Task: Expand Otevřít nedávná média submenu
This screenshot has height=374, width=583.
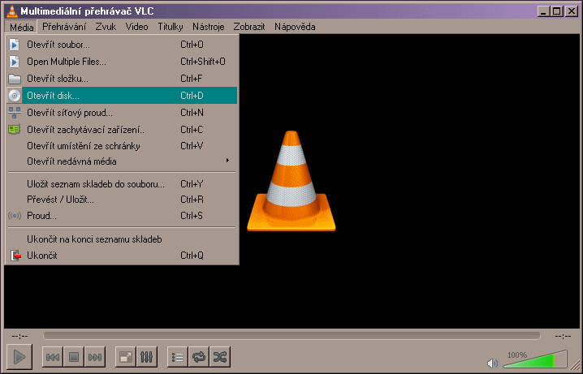Action: (x=122, y=161)
